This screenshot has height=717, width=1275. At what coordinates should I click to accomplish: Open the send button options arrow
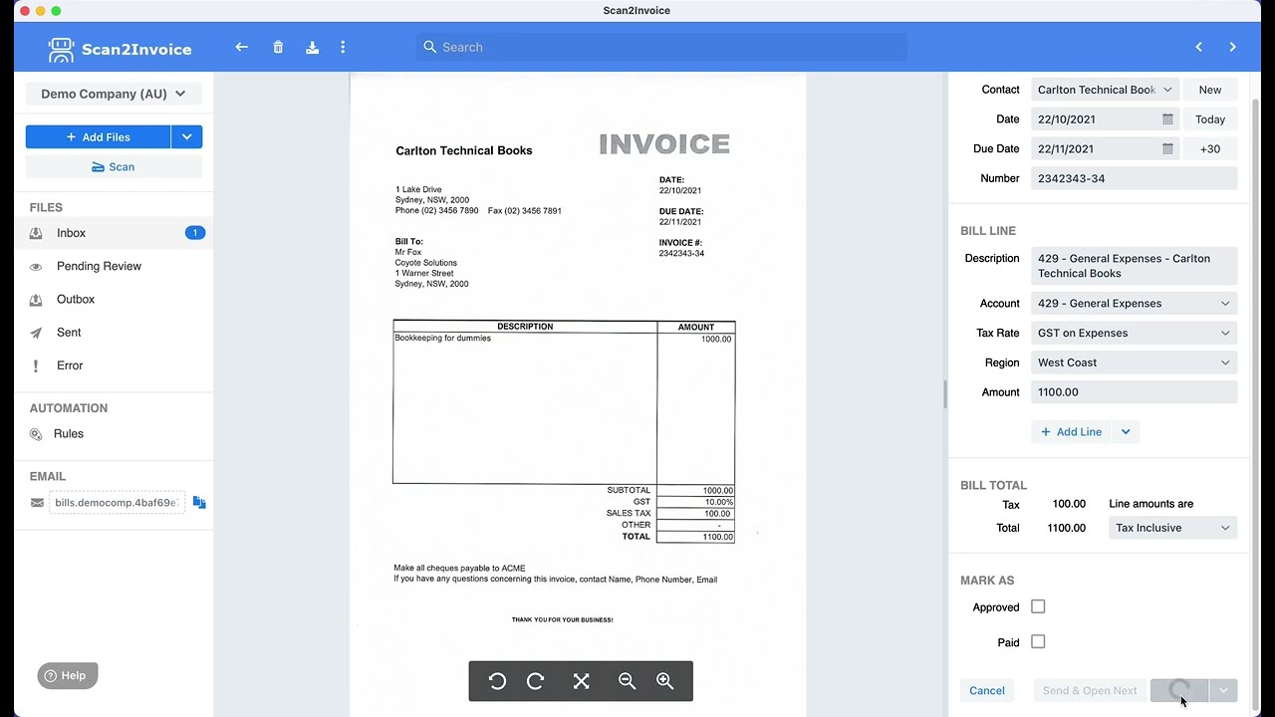click(x=1223, y=690)
